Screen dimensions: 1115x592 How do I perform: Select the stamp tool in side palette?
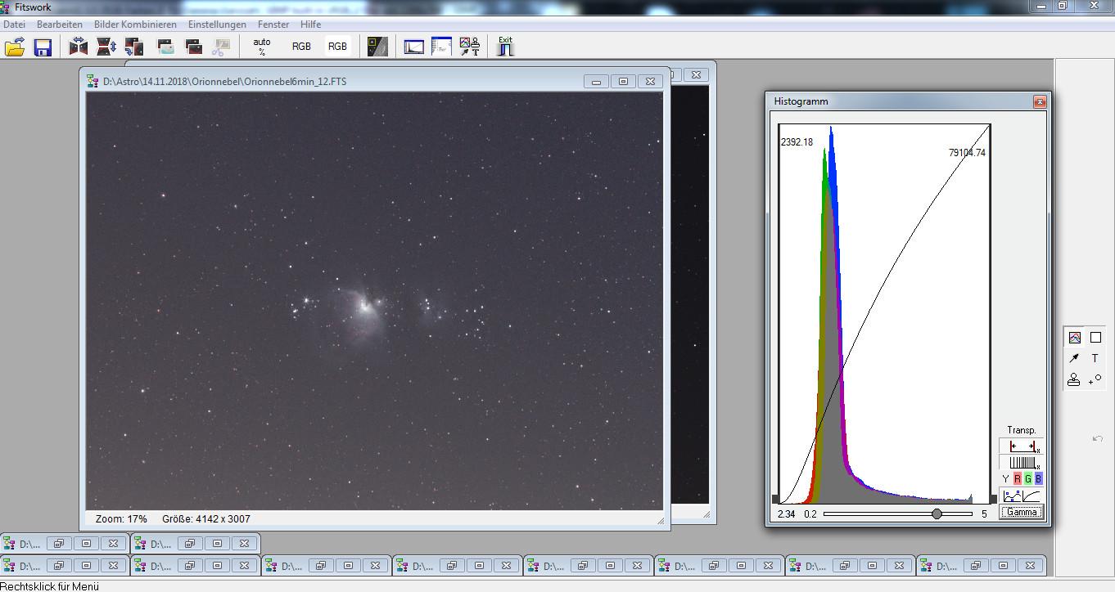tap(1074, 379)
